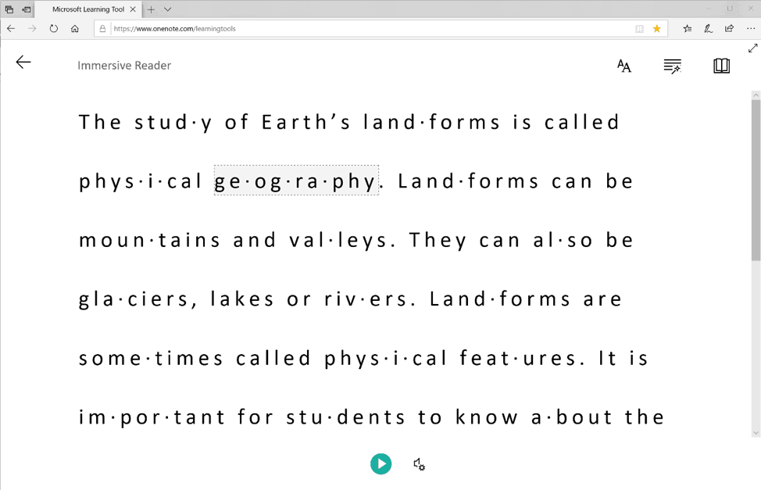The width and height of the screenshot is (761, 490).
Task: Click the address bar URL field
Action: click(x=367, y=29)
